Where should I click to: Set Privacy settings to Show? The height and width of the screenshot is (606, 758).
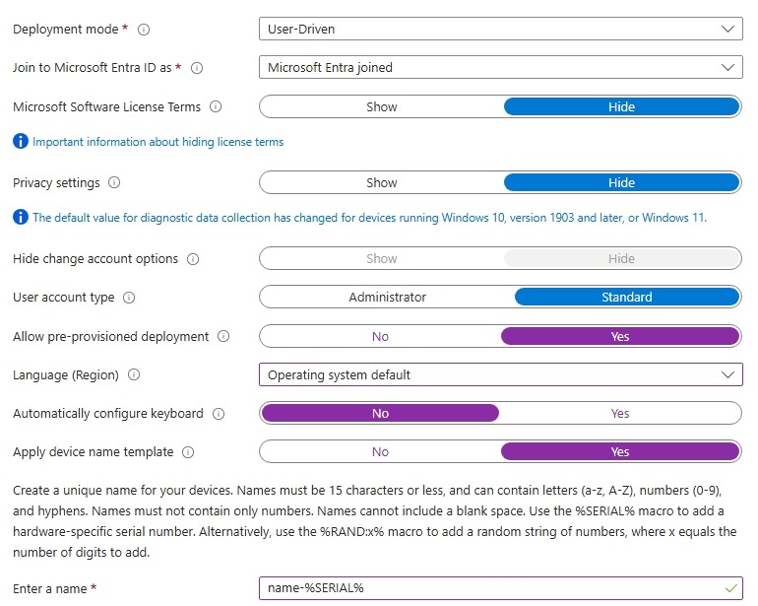pyautogui.click(x=381, y=183)
